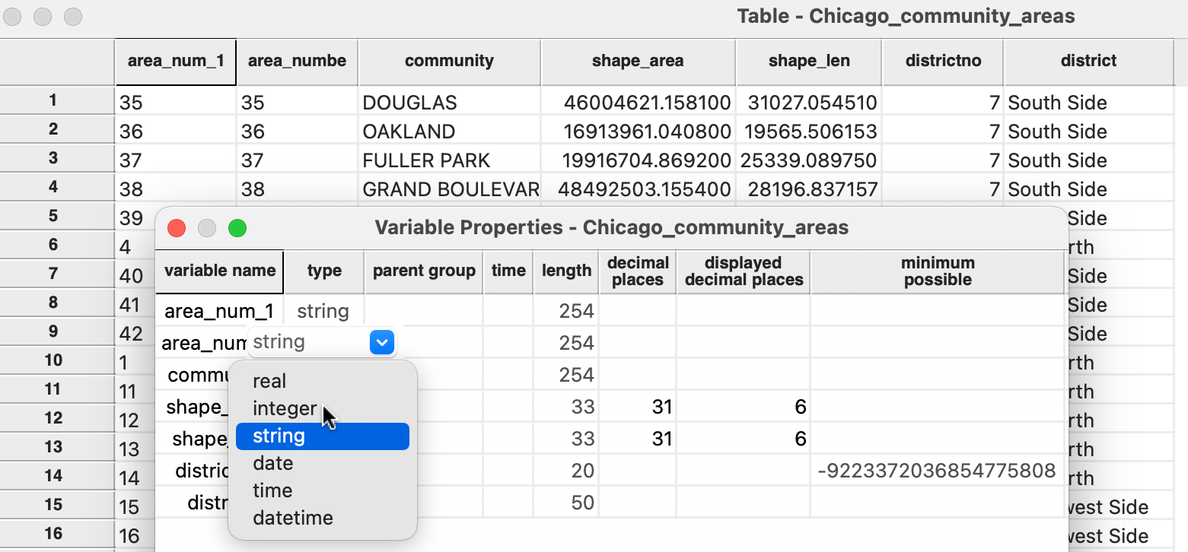Close the Variable Properties window
Screen dimensions: 1188x552
point(177,227)
